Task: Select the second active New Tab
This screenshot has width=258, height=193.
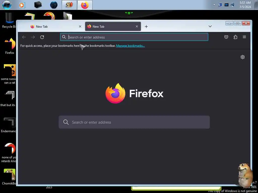Action: click(x=113, y=27)
